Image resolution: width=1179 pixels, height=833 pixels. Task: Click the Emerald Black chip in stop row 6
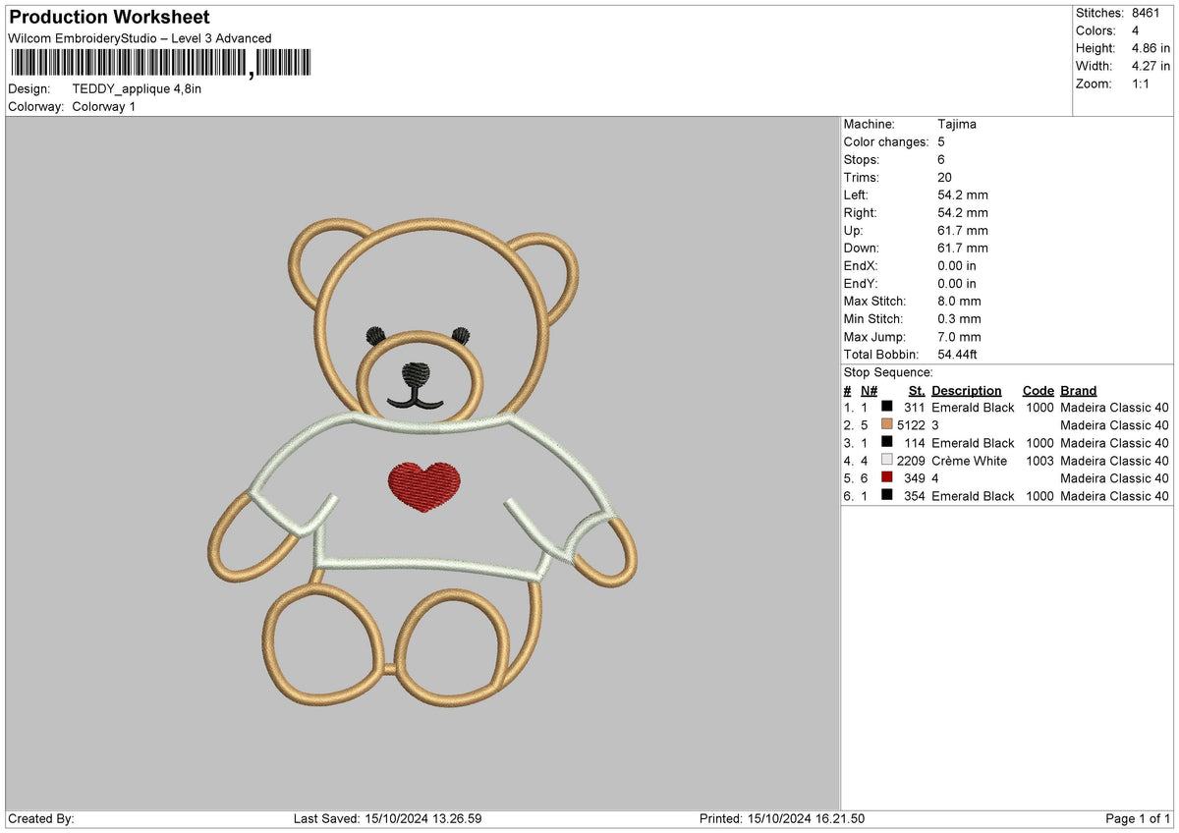887,496
